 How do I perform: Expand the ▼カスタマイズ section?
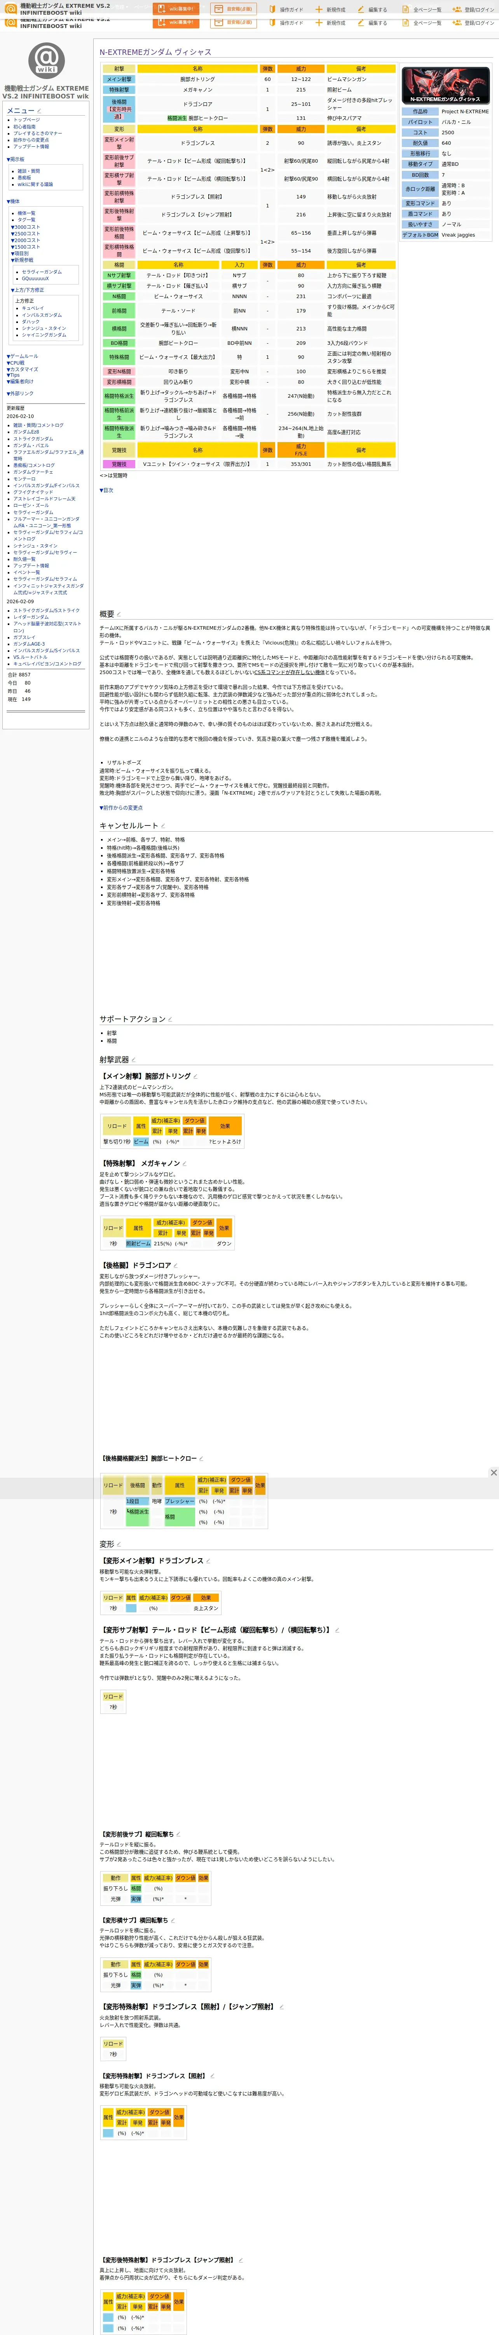pos(23,369)
